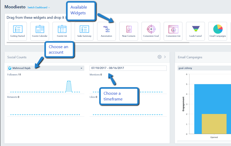Image resolution: width=231 pixels, height=146 pixels.
Task: Pick the Events Calendar widget
Action: point(40,31)
